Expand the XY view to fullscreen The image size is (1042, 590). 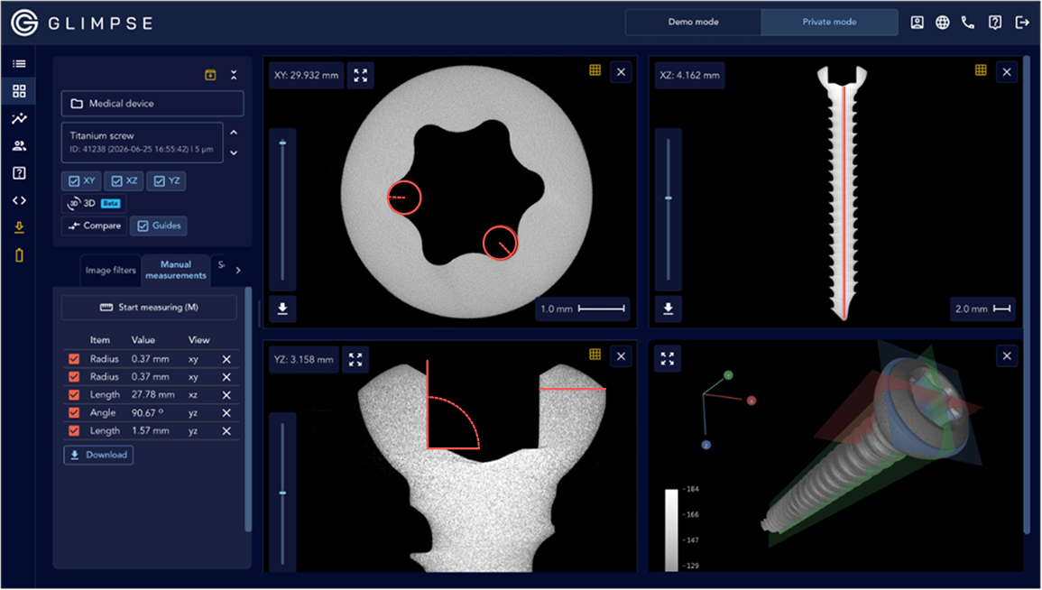(360, 75)
